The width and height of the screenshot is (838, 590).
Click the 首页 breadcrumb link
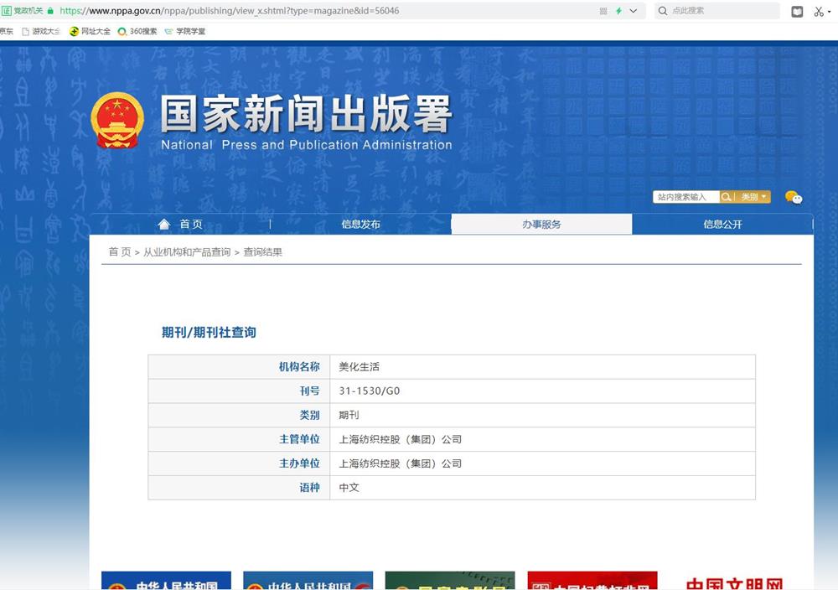pos(120,251)
